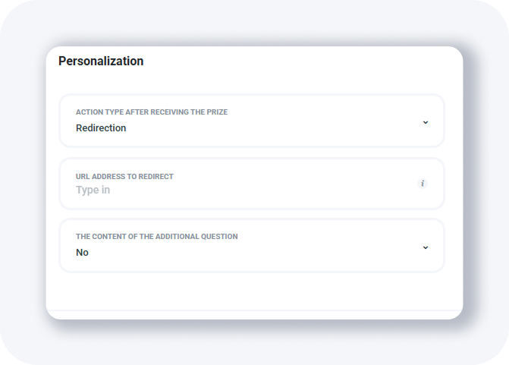The image size is (509, 365).
Task: Change the post-prize action type from Redirection
Action: click(251, 121)
